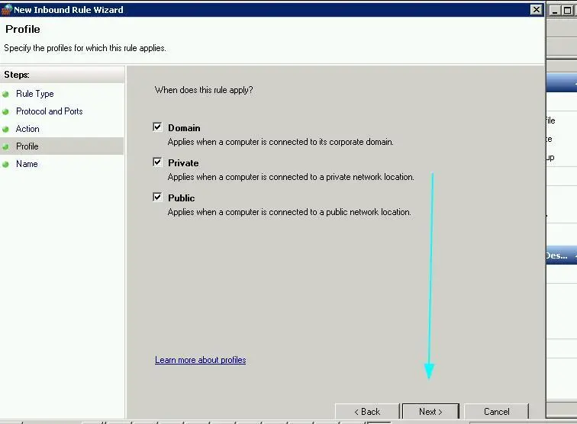The image size is (577, 424).
Task: Close the wizard with the X button
Action: (537, 10)
